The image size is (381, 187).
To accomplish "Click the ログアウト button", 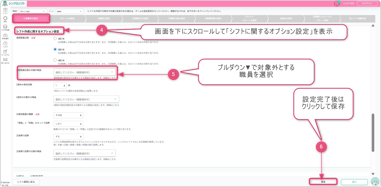I will pos(367,3).
